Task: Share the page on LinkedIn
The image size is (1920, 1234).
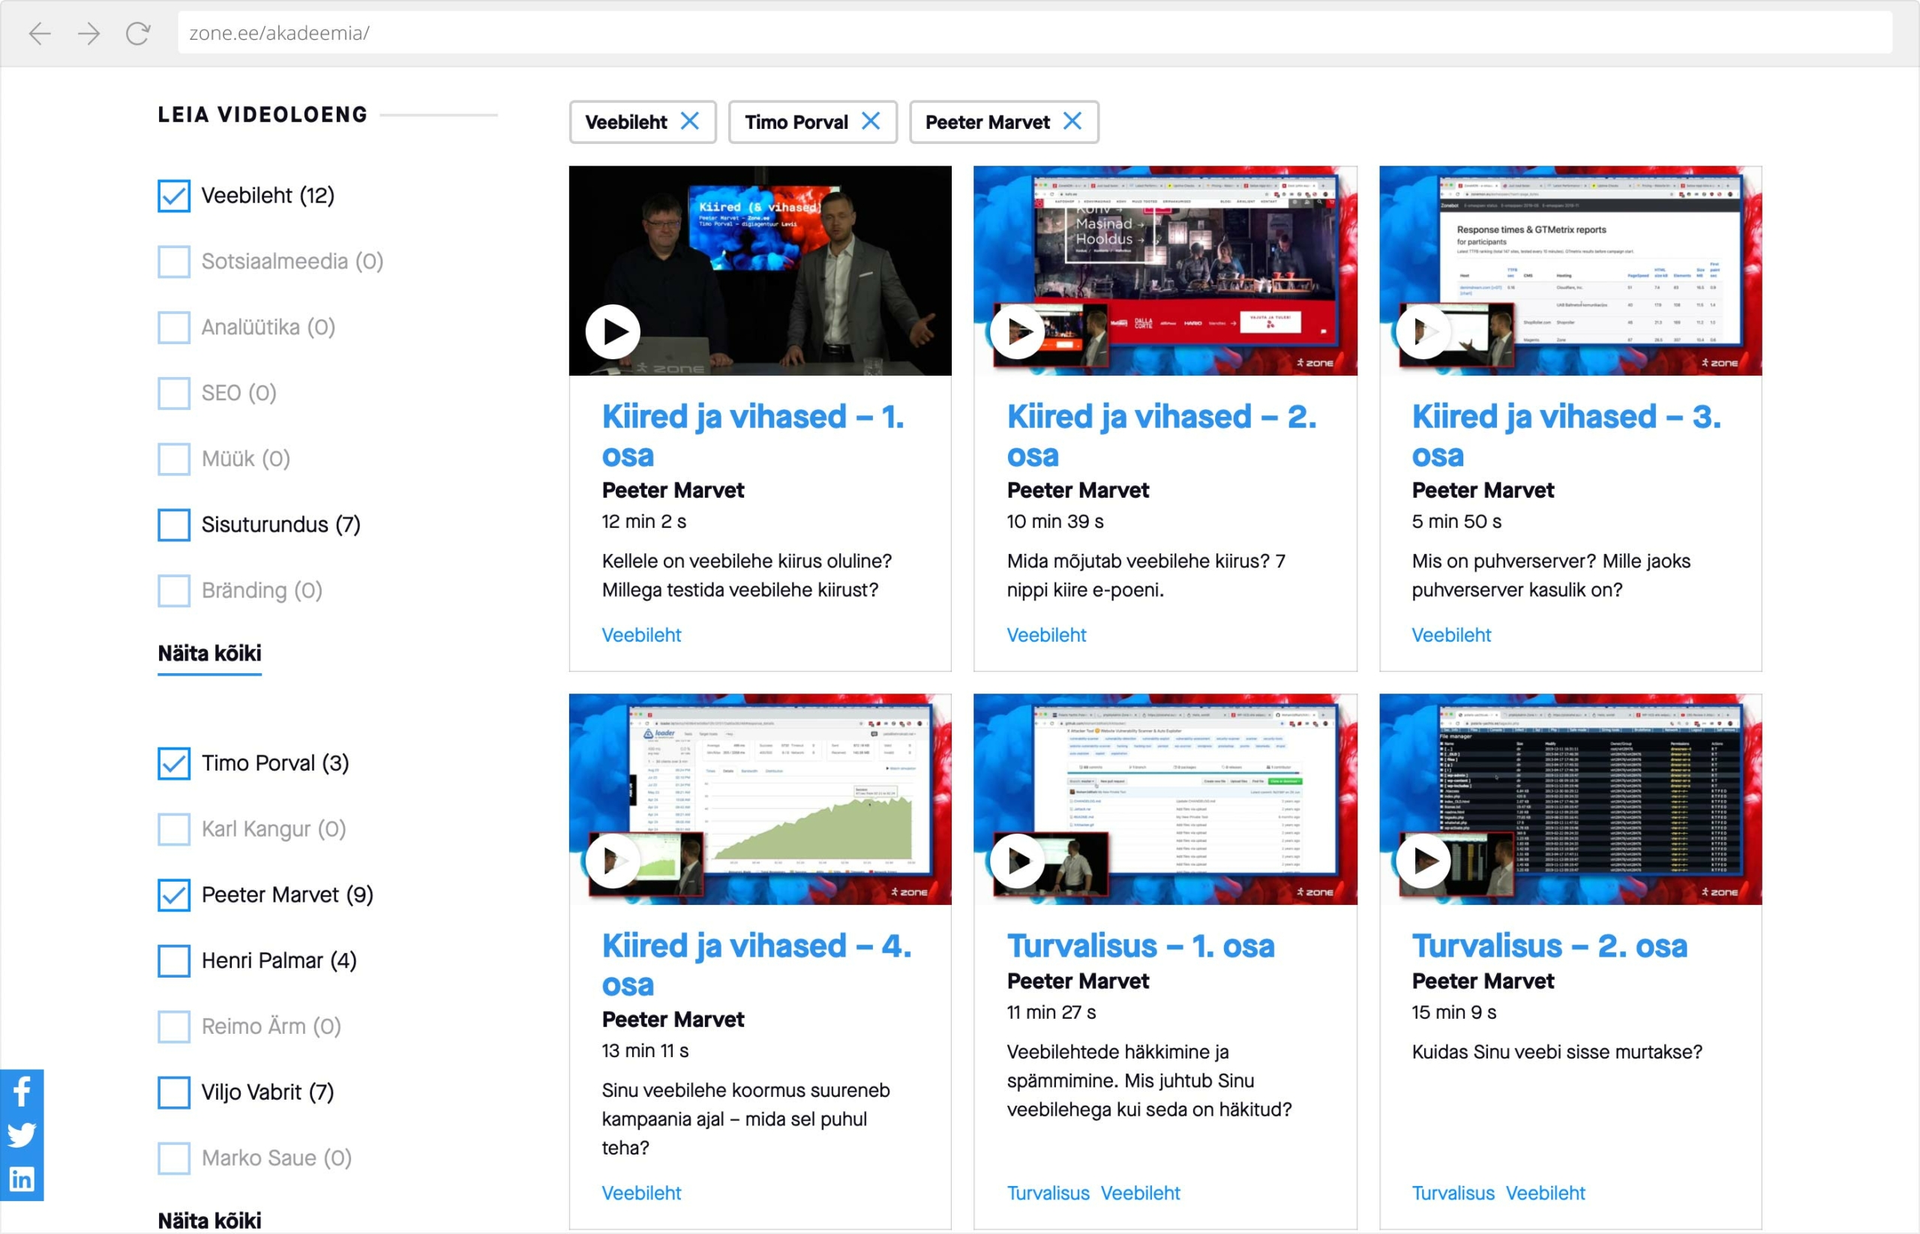Action: pyautogui.click(x=22, y=1179)
